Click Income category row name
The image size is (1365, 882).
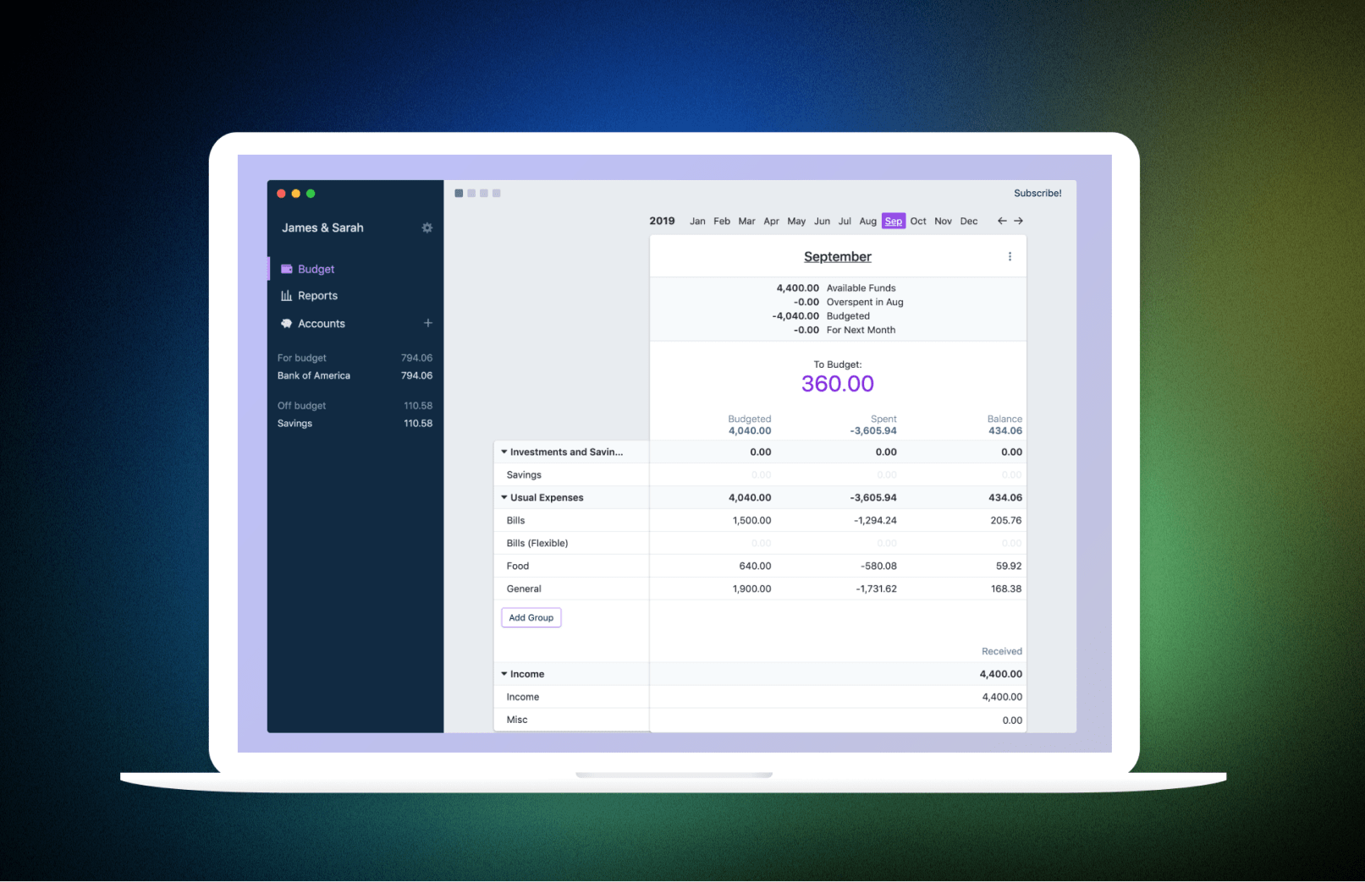tap(522, 698)
